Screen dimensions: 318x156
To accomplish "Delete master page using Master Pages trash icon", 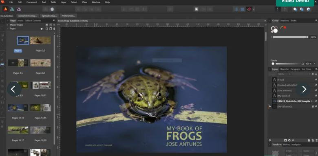I will tap(54, 25).
